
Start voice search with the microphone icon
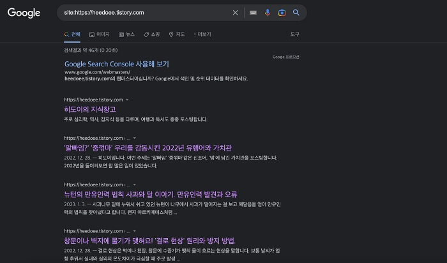pyautogui.click(x=268, y=13)
